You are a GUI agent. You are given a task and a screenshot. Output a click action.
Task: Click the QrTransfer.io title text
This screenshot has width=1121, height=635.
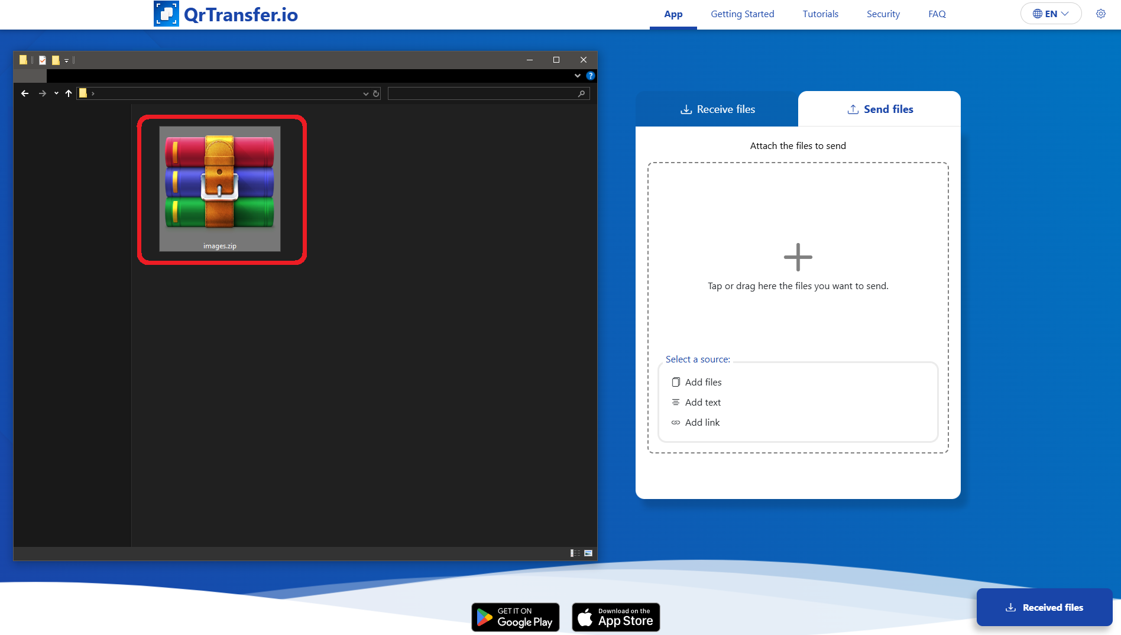(x=241, y=14)
